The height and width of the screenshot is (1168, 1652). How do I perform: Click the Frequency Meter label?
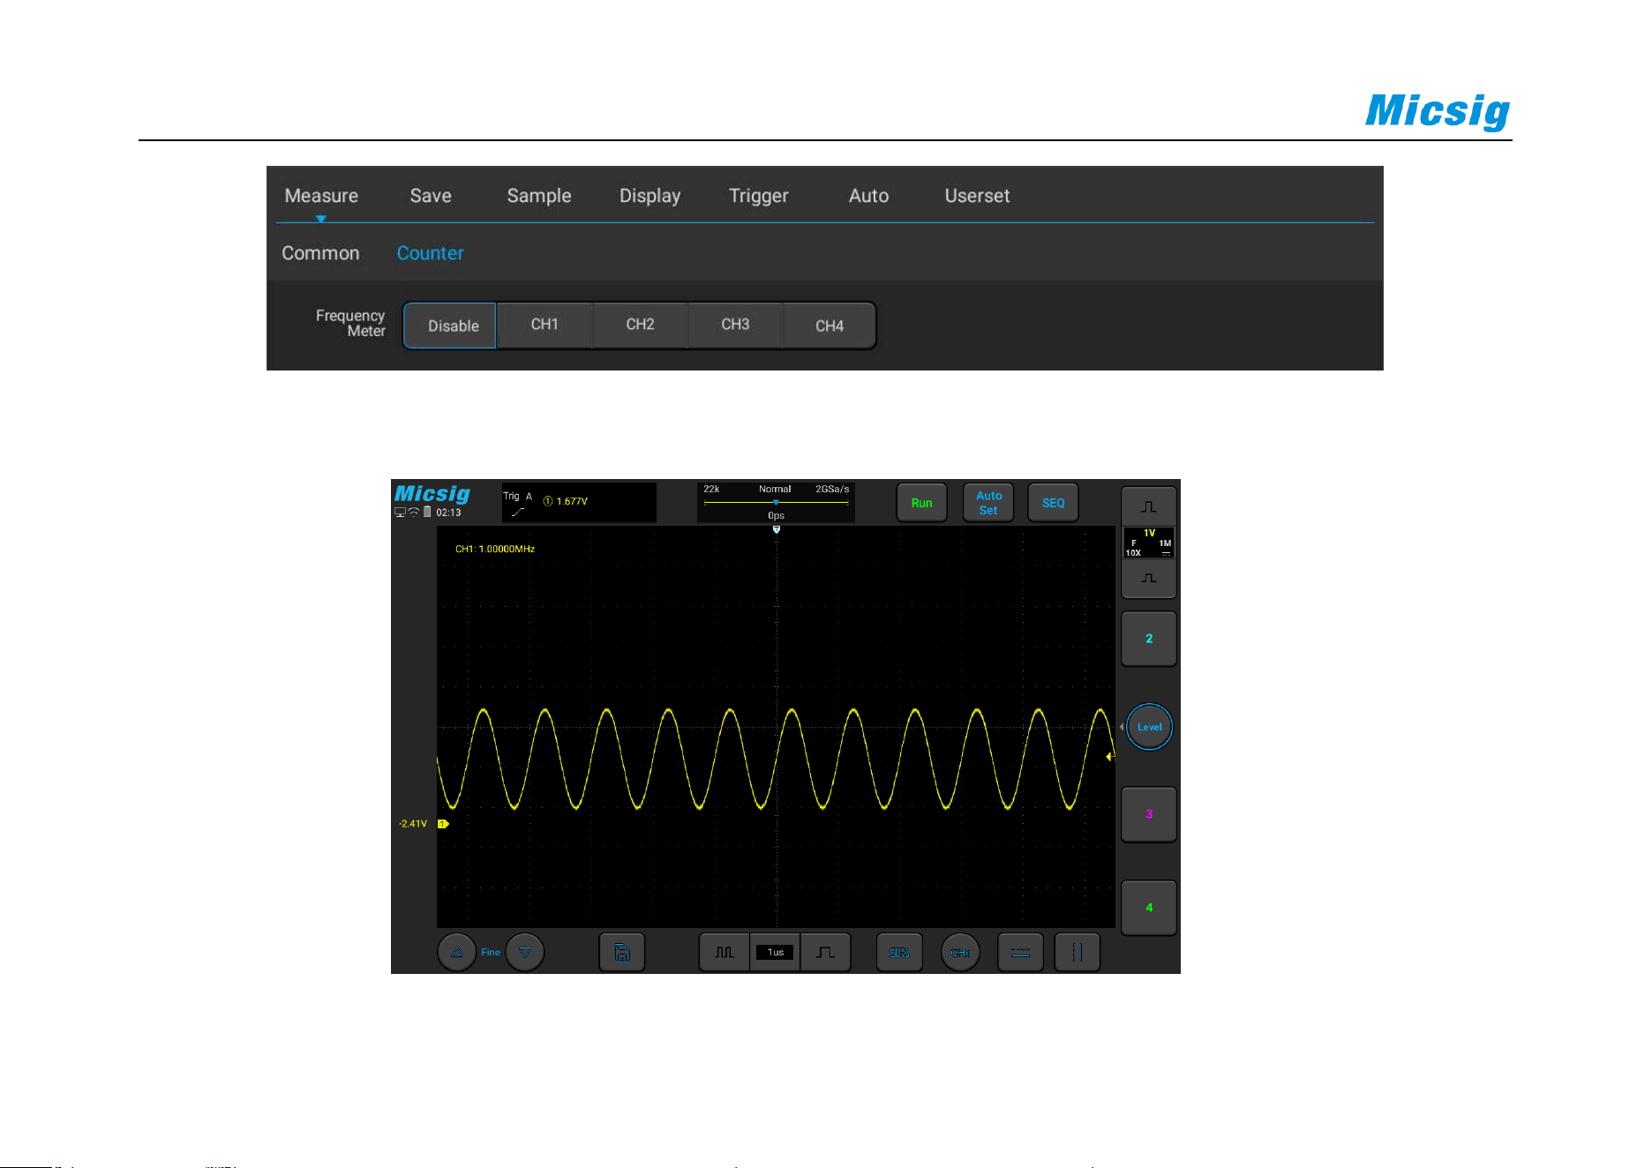[x=350, y=323]
